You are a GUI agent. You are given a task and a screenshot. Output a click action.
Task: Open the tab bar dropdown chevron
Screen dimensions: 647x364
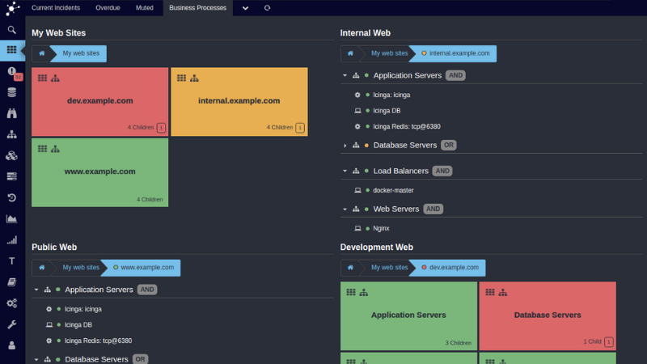coord(245,7)
